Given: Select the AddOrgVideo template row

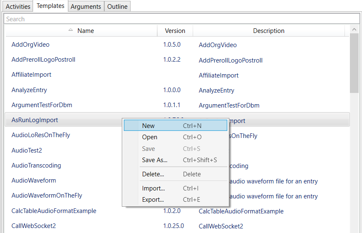Looking at the screenshot, I should point(30,45).
